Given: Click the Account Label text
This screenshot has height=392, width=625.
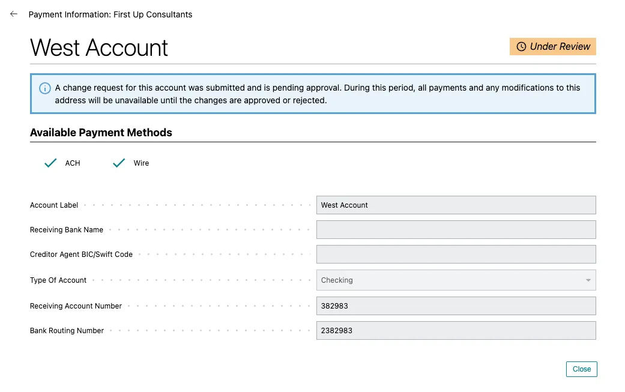Looking at the screenshot, I should pyautogui.click(x=54, y=205).
